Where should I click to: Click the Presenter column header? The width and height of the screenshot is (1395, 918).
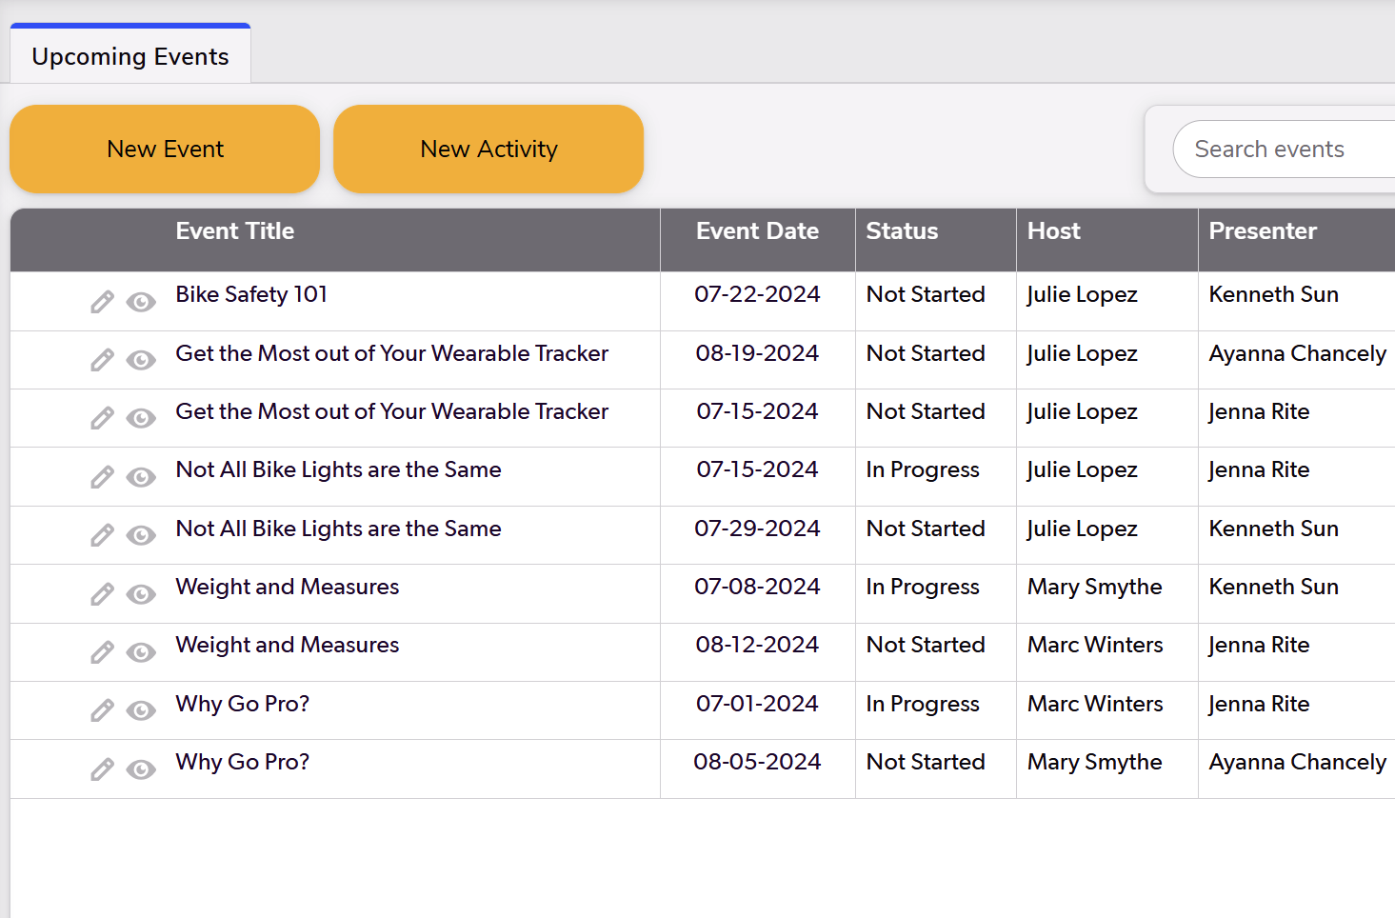click(1263, 230)
